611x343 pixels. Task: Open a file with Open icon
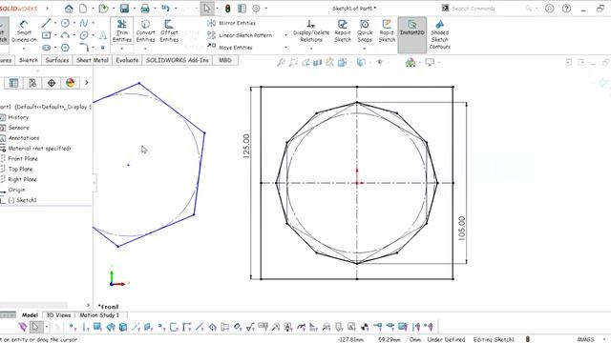[x=103, y=9]
